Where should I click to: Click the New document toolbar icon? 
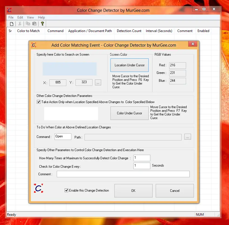coord(11,24)
